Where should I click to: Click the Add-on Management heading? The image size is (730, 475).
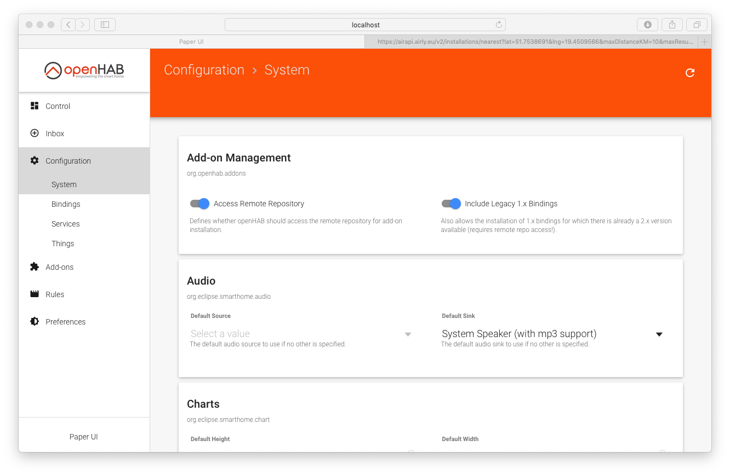[239, 158]
